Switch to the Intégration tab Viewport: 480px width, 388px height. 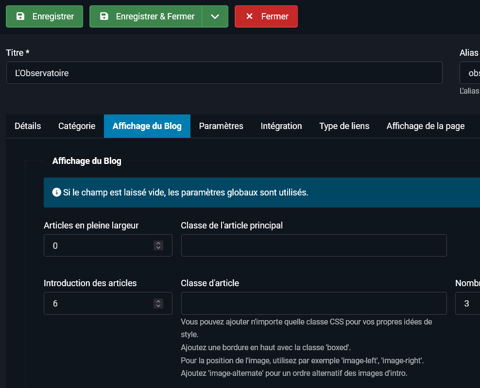click(x=281, y=126)
